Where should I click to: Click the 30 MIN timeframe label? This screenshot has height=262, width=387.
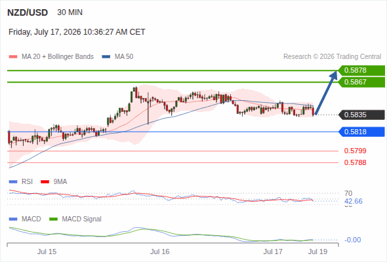tap(70, 12)
